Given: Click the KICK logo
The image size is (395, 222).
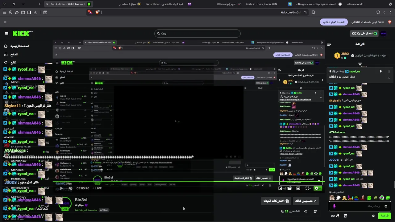Looking at the screenshot, I should tap(23, 33).
